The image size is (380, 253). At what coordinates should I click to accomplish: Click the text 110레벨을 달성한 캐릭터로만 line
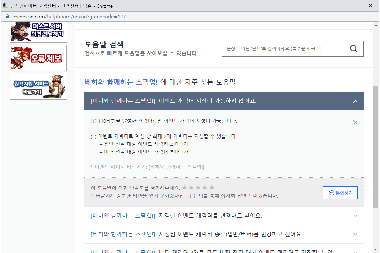coord(164,121)
